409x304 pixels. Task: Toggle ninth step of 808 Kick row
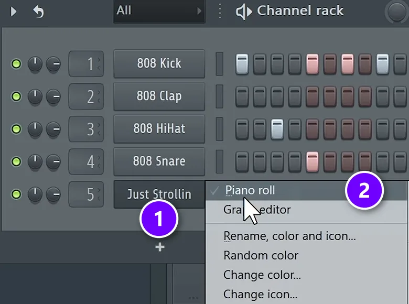coord(383,64)
